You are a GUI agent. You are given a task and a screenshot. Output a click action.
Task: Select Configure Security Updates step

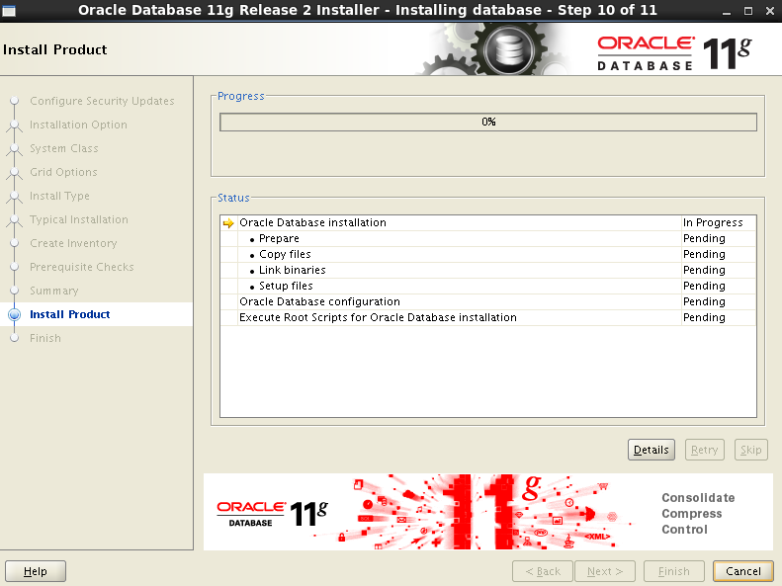coord(102,101)
